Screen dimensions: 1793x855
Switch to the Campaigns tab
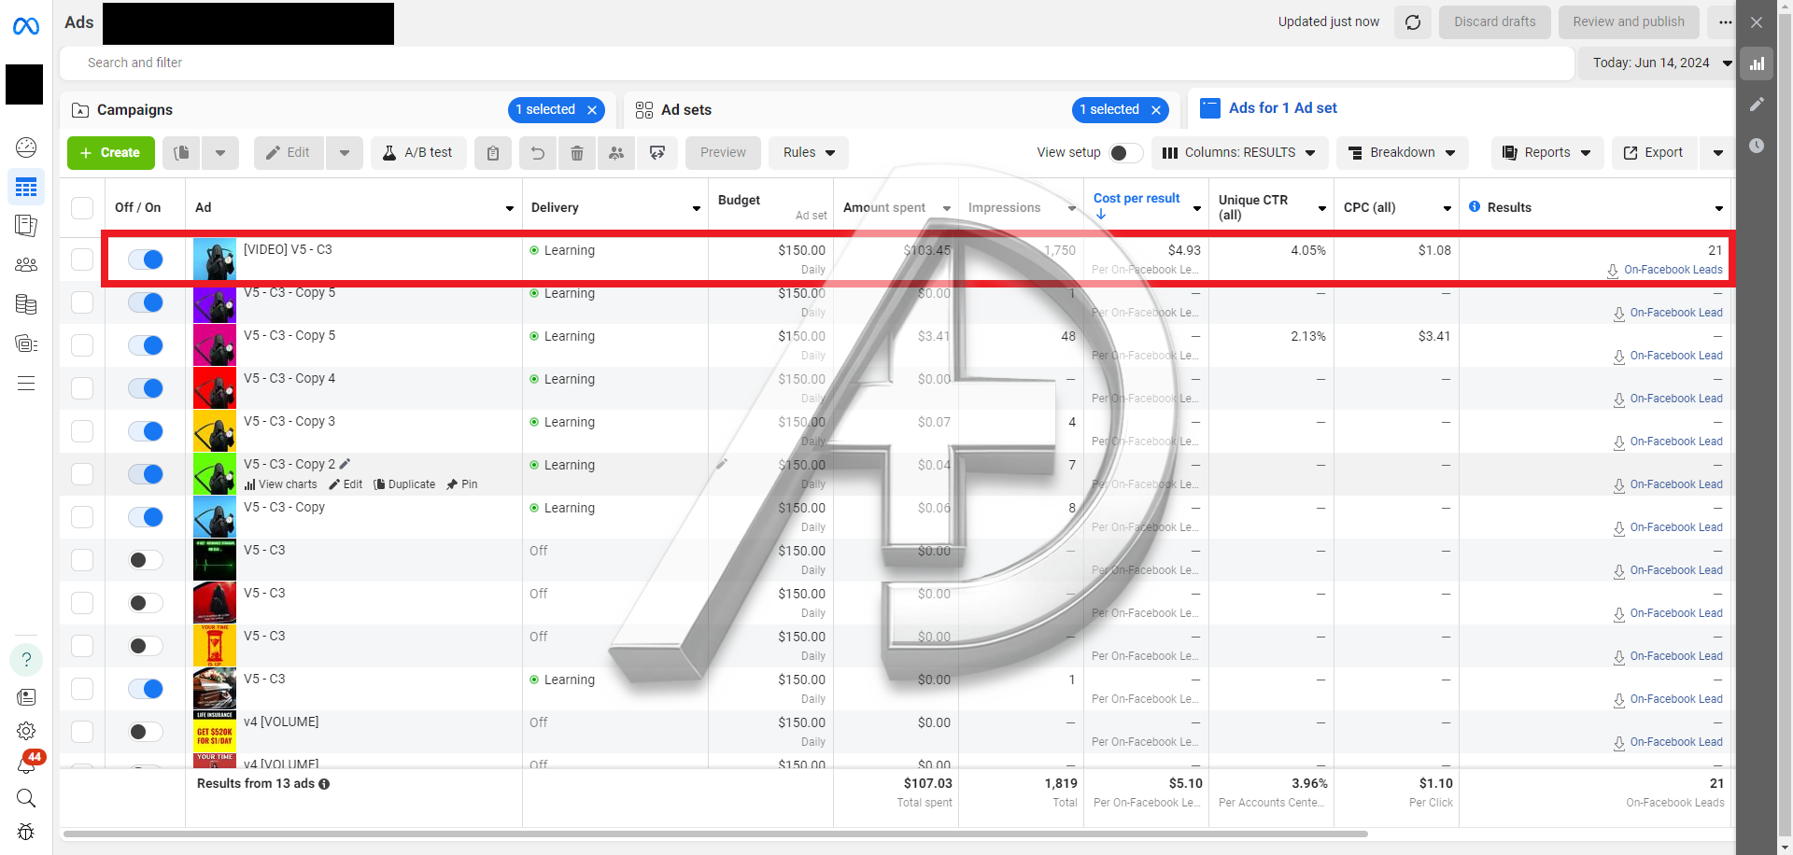[135, 110]
